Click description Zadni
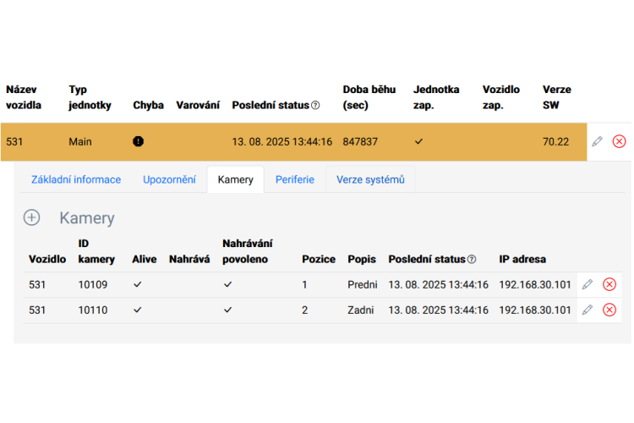This screenshot has width=634, height=423. point(361,310)
